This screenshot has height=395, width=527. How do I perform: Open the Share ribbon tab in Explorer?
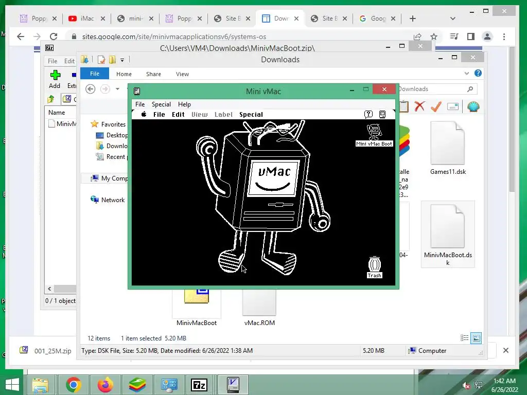[153, 74]
